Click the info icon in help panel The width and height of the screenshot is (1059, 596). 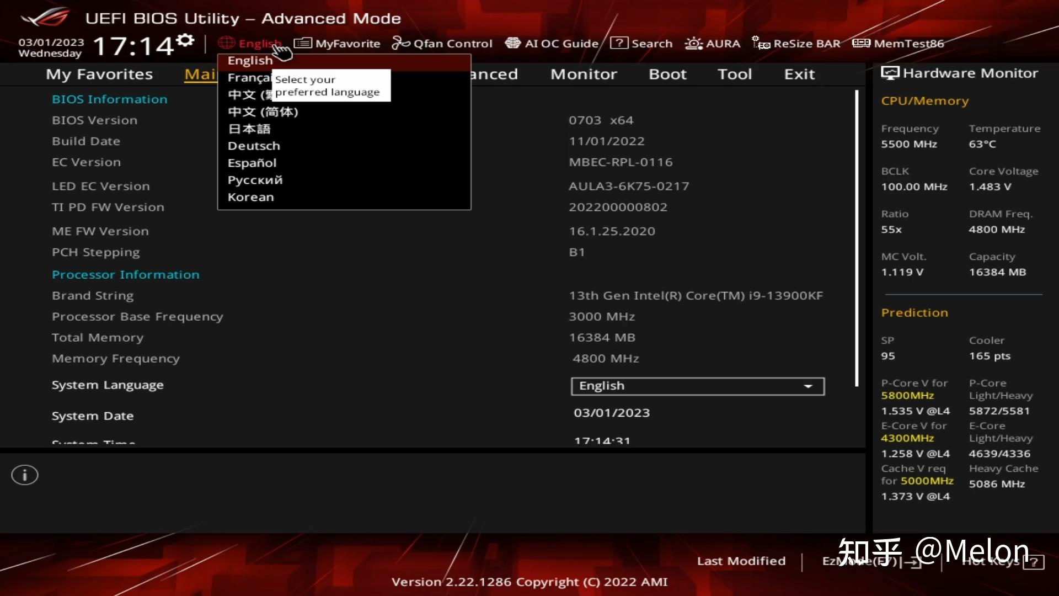(x=25, y=475)
